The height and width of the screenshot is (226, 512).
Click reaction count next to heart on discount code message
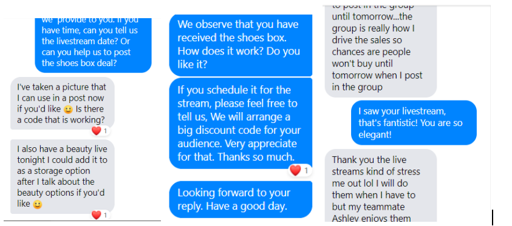(306, 170)
